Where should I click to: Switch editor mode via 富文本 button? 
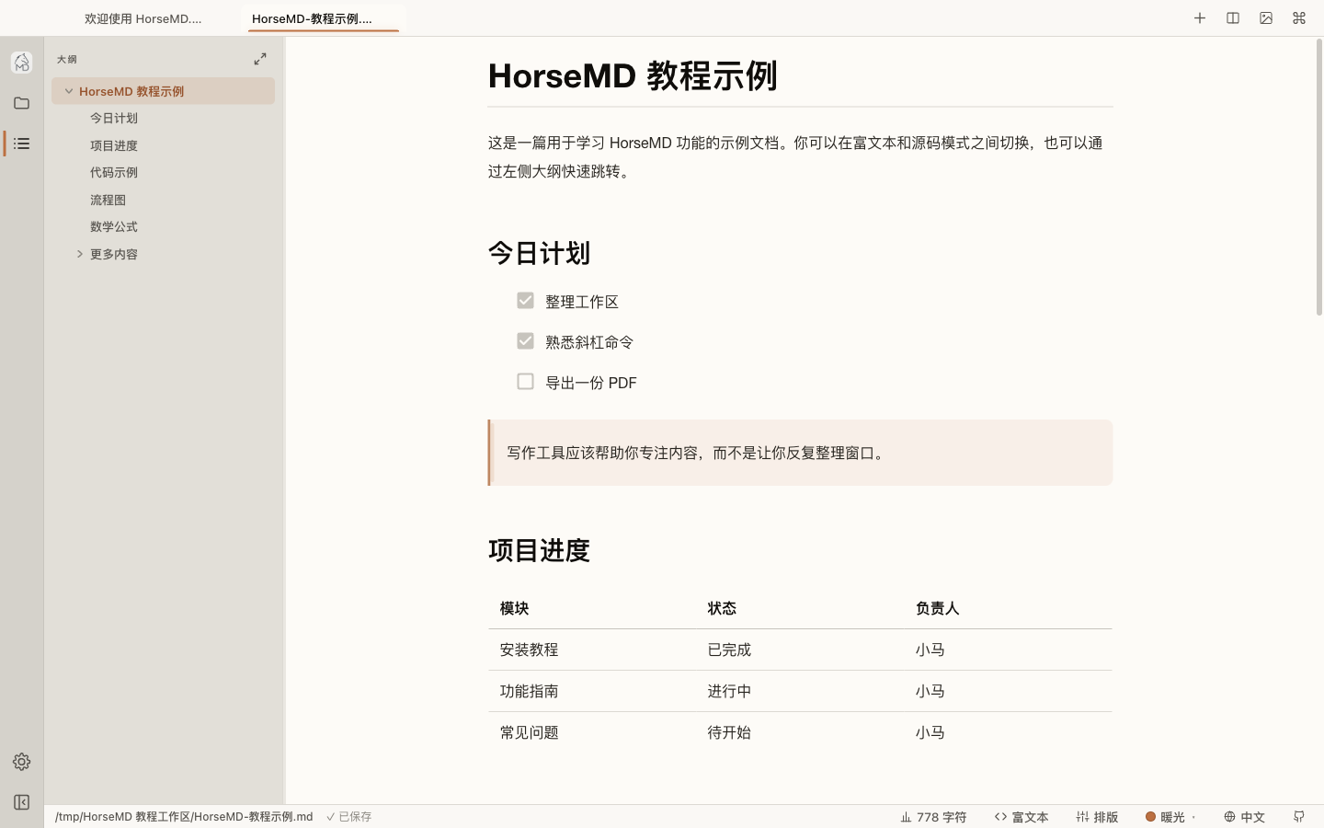click(x=1022, y=817)
